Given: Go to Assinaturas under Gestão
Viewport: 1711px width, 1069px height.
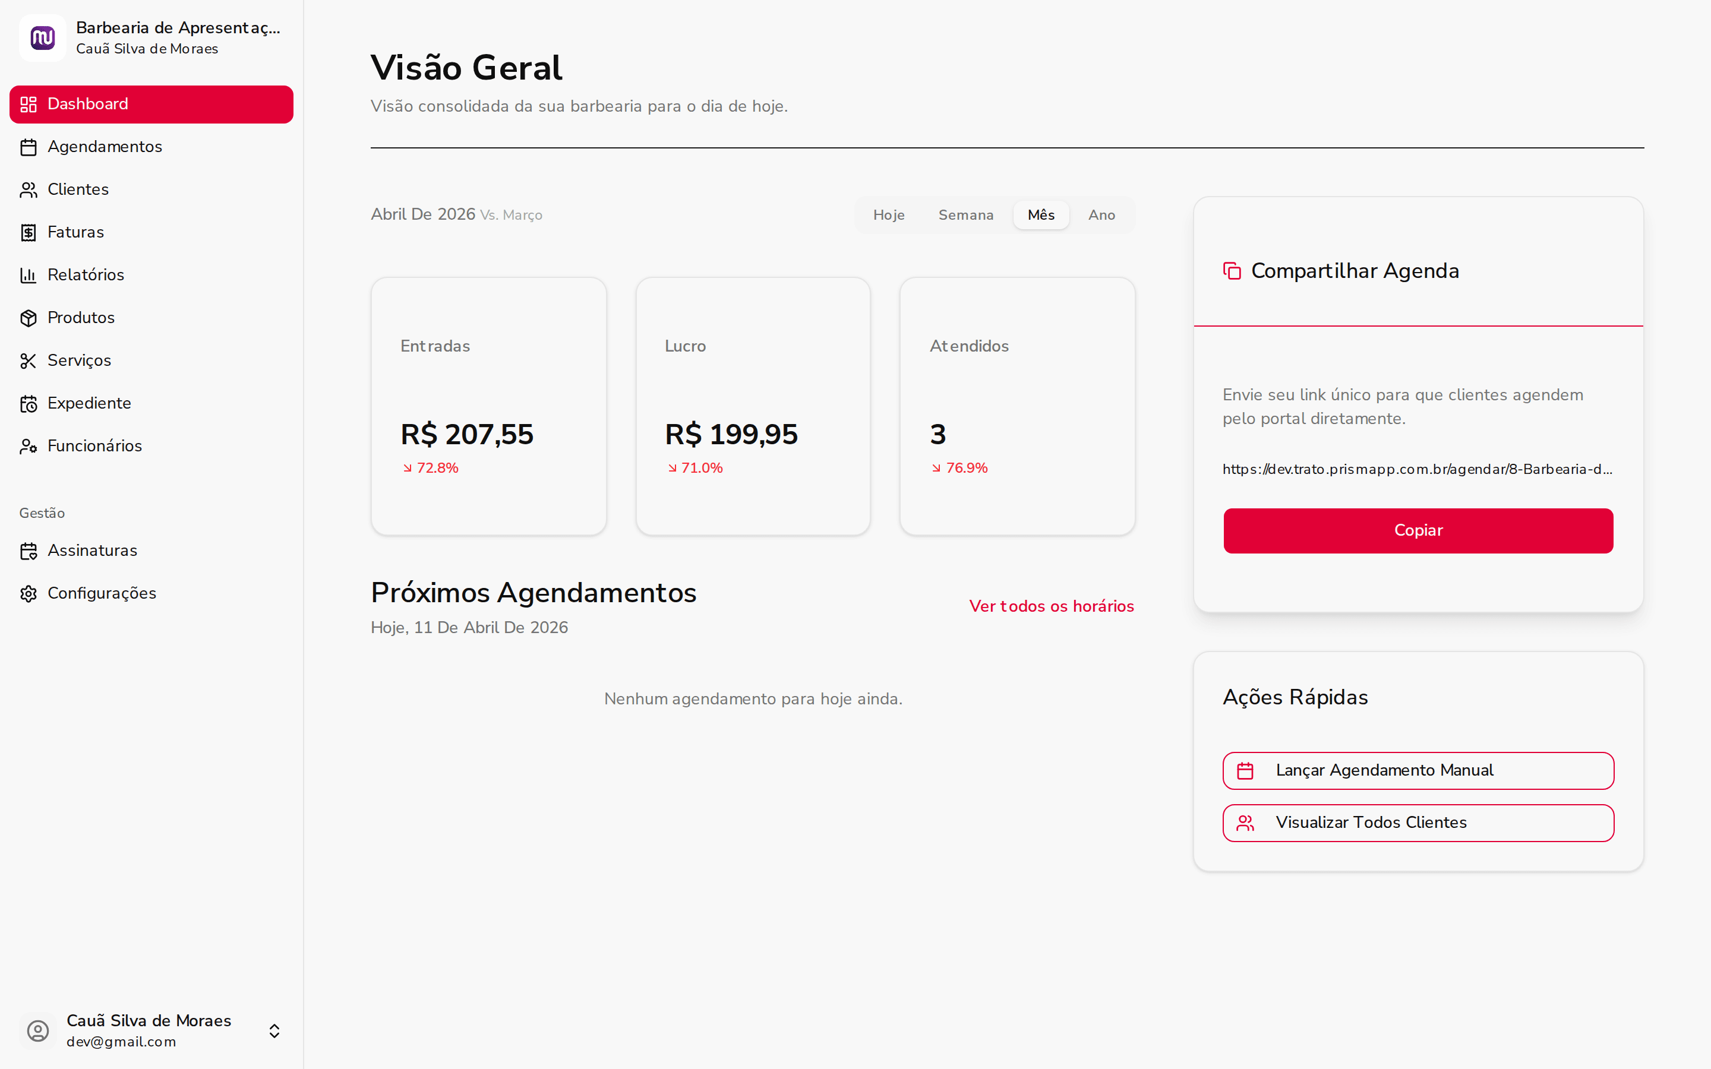Looking at the screenshot, I should (x=92, y=551).
